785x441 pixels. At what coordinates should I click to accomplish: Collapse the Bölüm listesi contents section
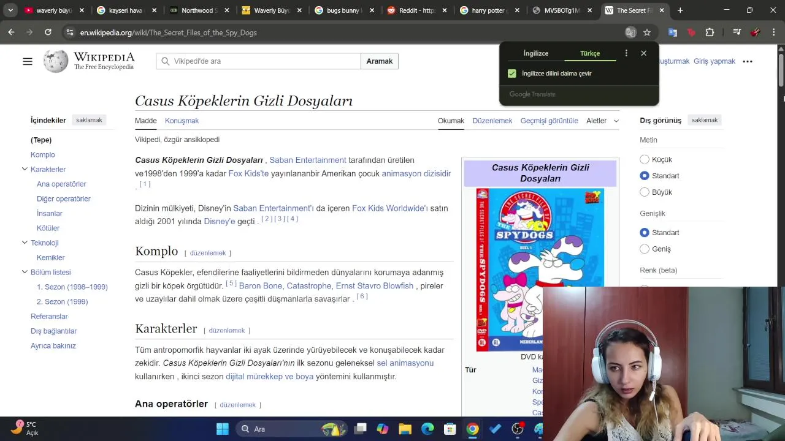pos(25,272)
